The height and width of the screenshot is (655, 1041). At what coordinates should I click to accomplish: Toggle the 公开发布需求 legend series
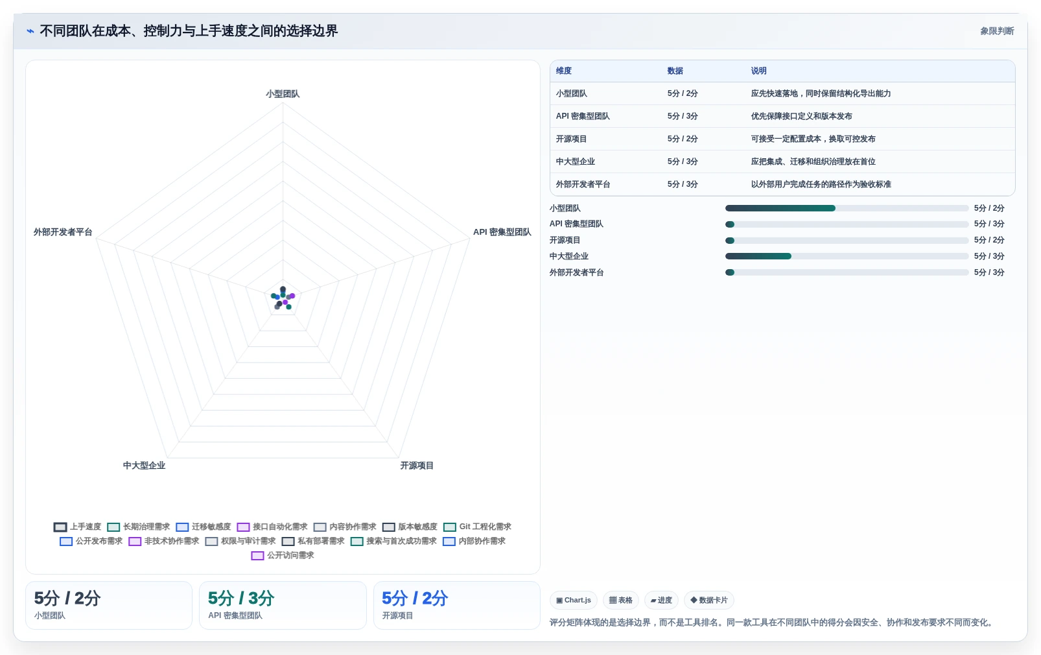click(91, 541)
